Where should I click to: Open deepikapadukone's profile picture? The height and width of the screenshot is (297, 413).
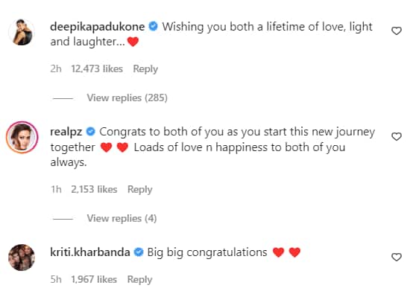(x=22, y=32)
